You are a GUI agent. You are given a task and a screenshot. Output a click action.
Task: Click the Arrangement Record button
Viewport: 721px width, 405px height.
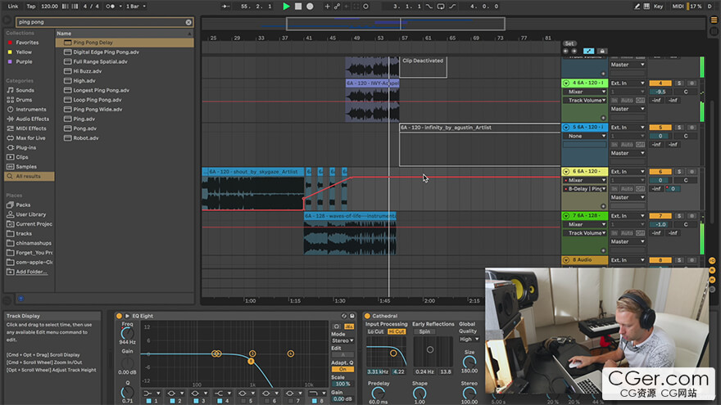[310, 7]
